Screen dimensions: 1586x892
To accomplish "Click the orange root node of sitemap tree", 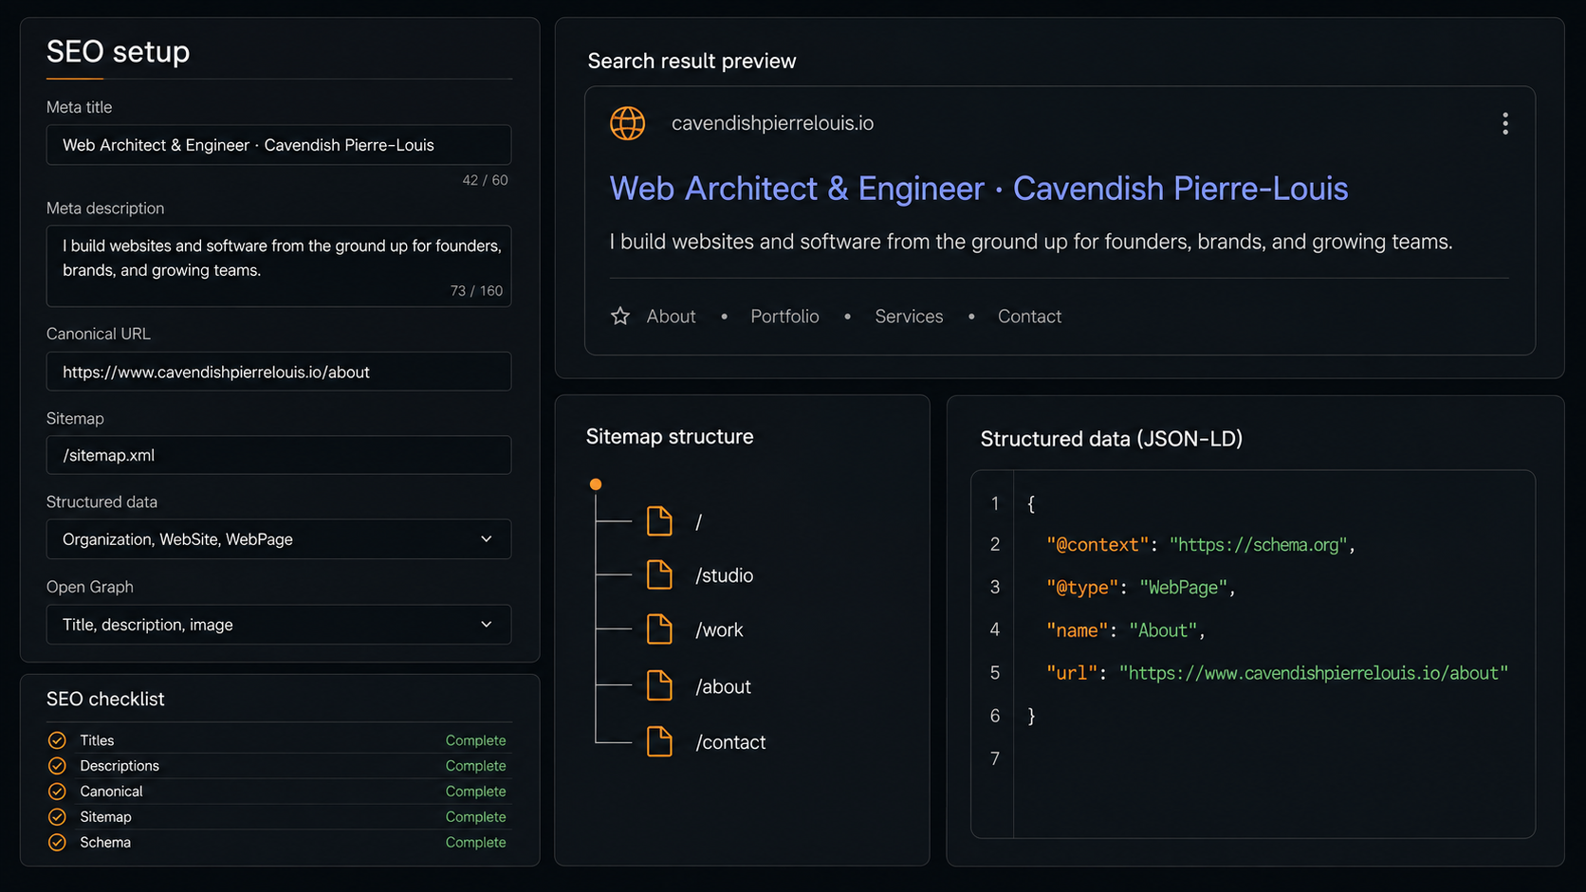I will click(596, 484).
